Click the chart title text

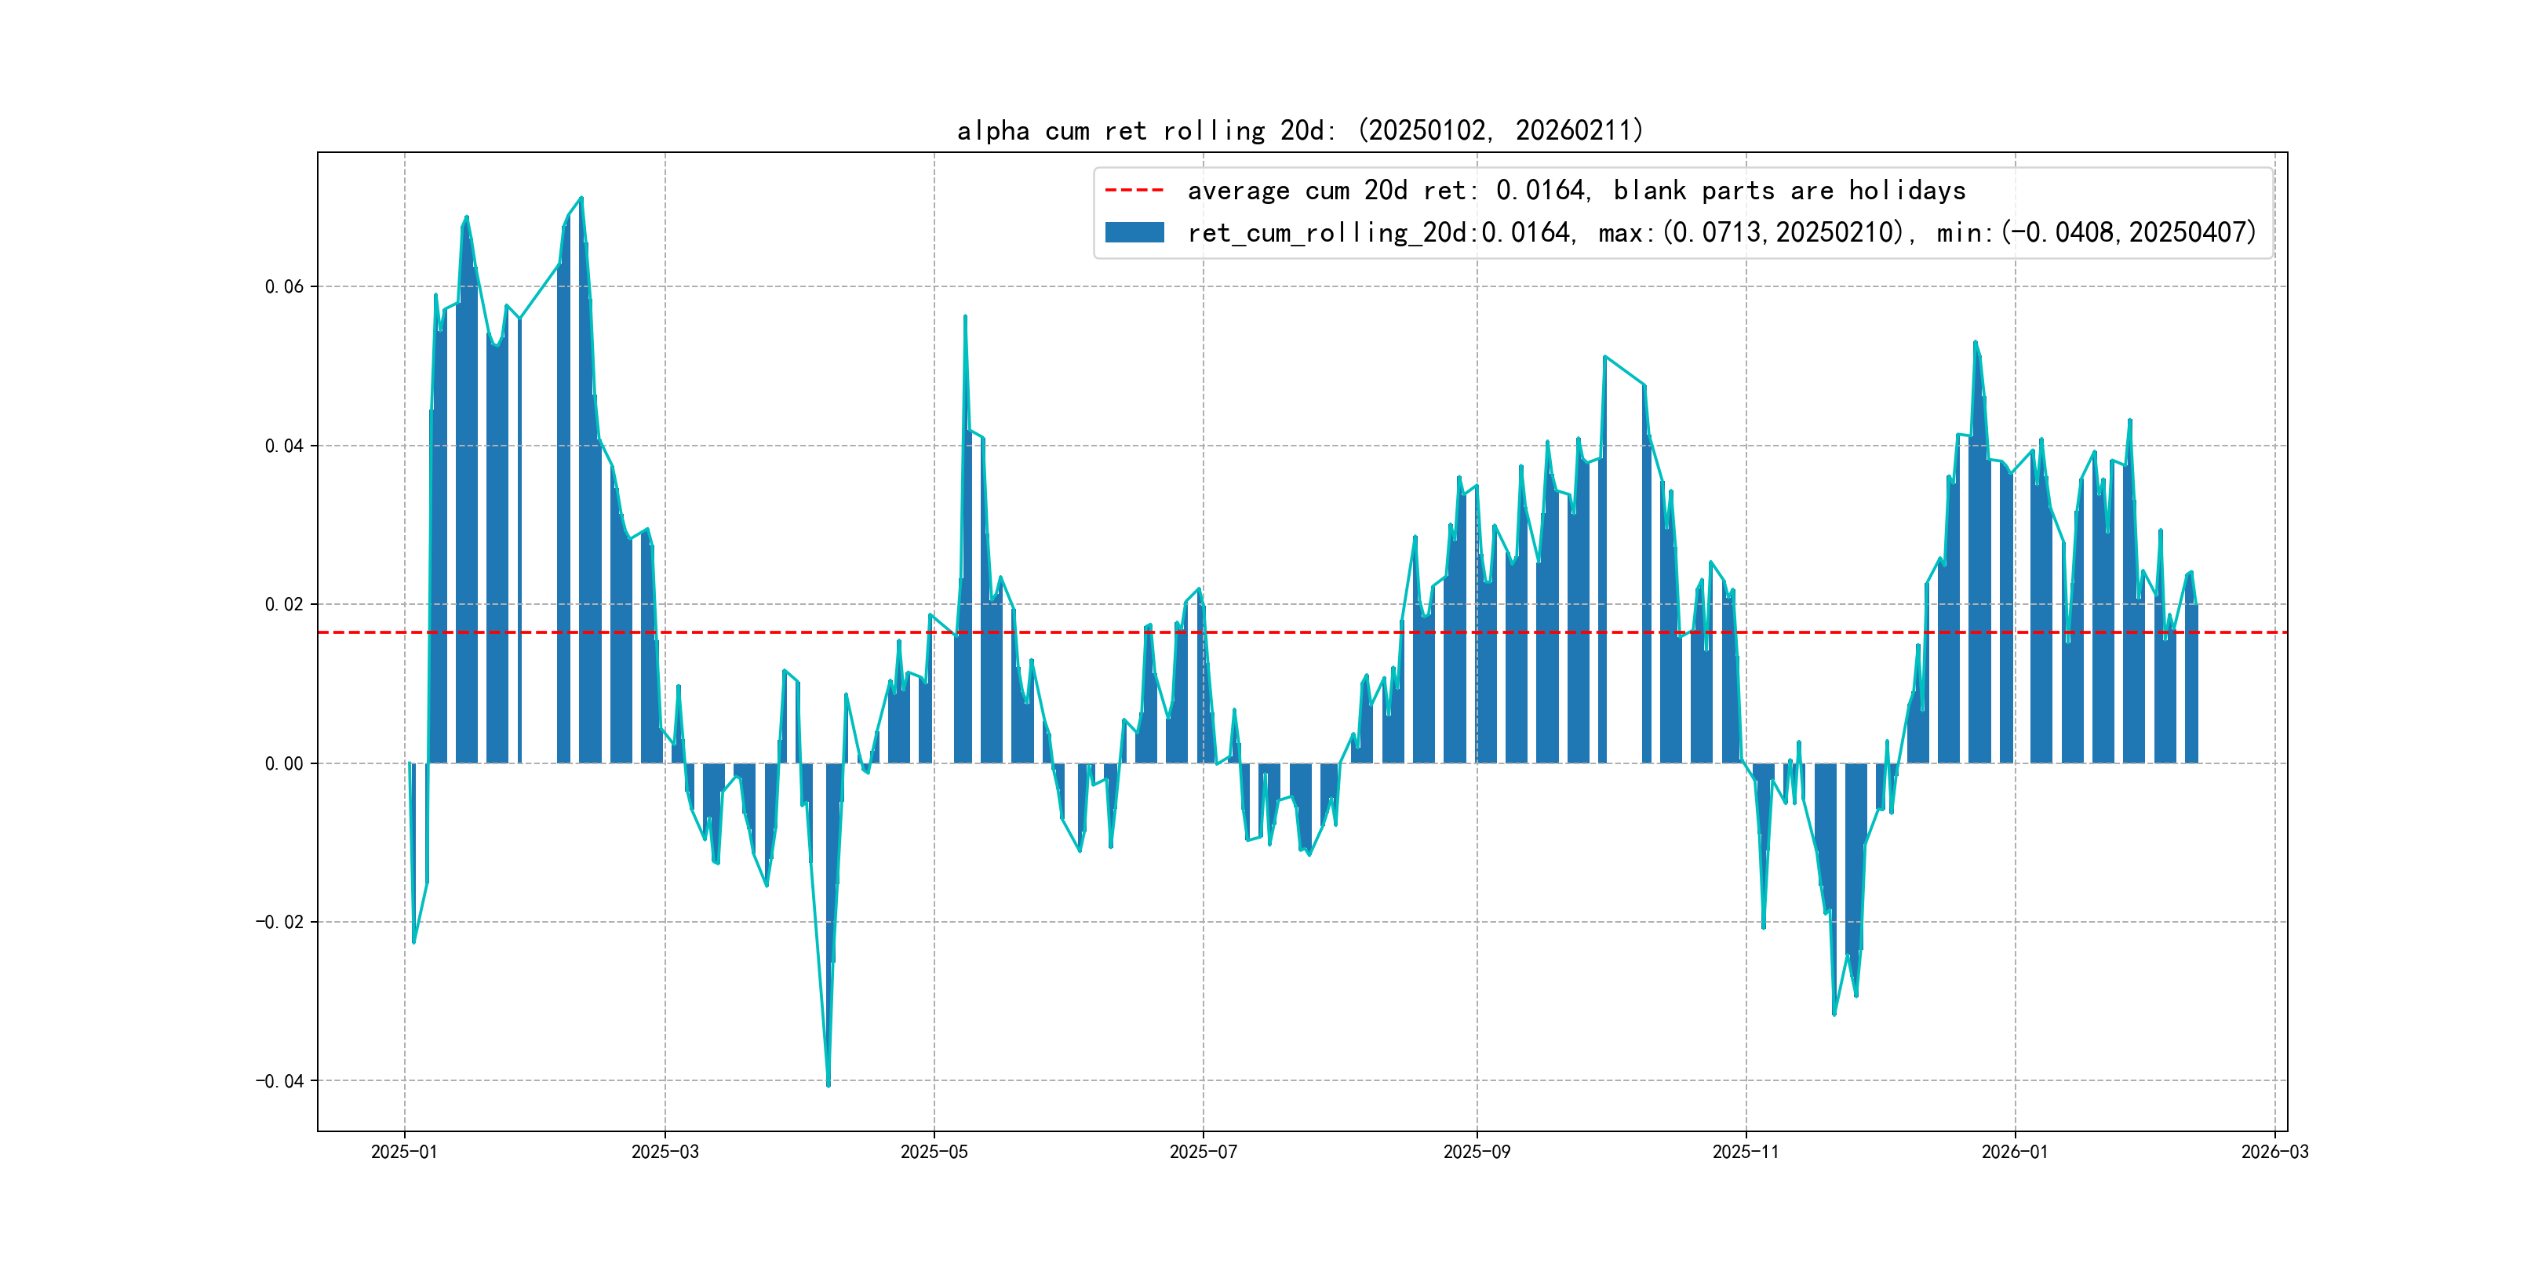[x=1299, y=130]
